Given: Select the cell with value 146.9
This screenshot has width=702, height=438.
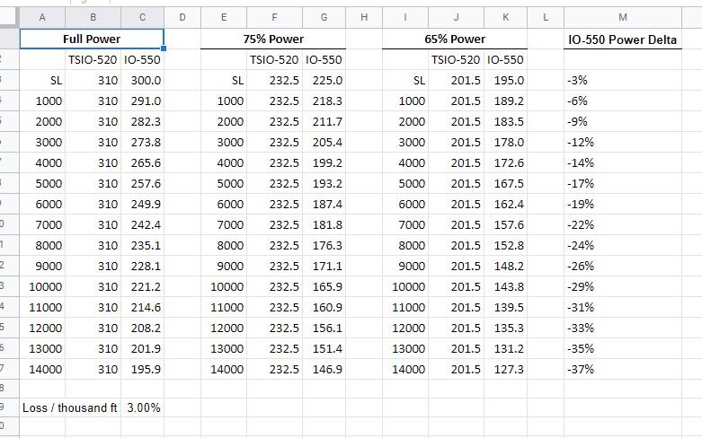Looking at the screenshot, I should [x=324, y=369].
